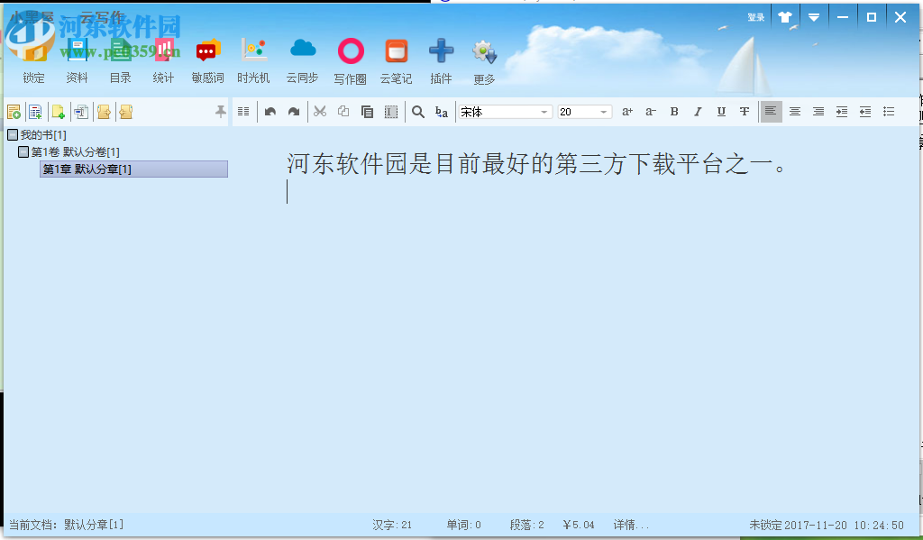Screen dimensions: 923x540
Task: Open the font size 20 dropdown
Action: [x=602, y=111]
